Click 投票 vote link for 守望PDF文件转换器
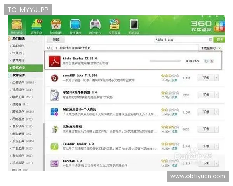233x186 pixels. click(174, 97)
